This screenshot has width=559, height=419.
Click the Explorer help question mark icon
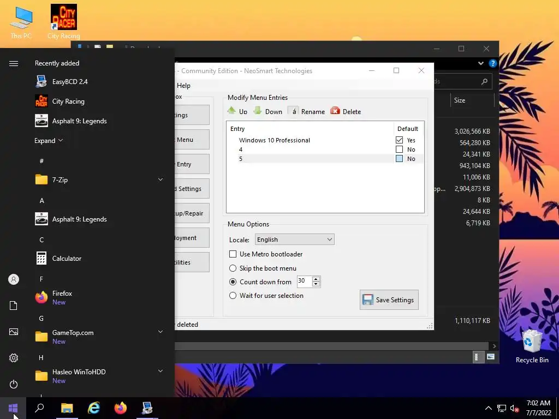[x=493, y=63]
